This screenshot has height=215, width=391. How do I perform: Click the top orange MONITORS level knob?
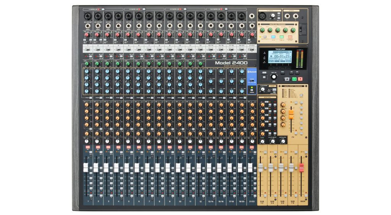[262, 105]
